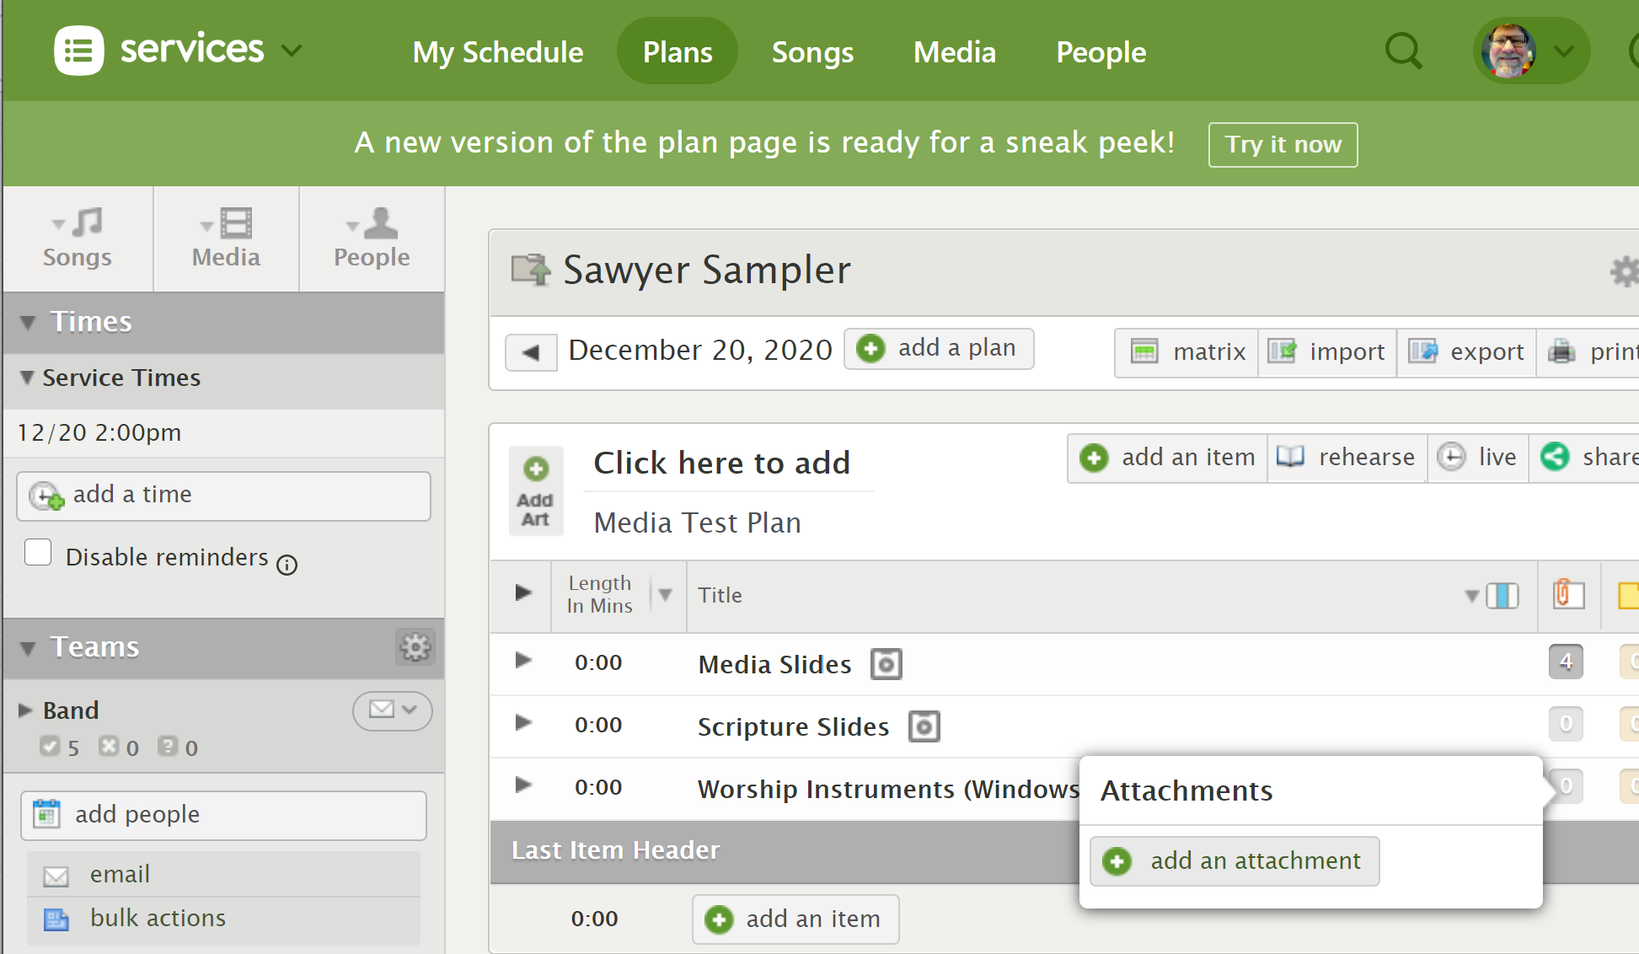Enable the Disable reminders checkbox

(38, 553)
